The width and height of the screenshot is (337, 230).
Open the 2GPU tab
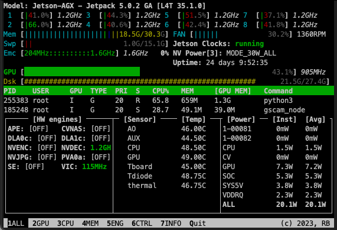[x=41, y=223]
